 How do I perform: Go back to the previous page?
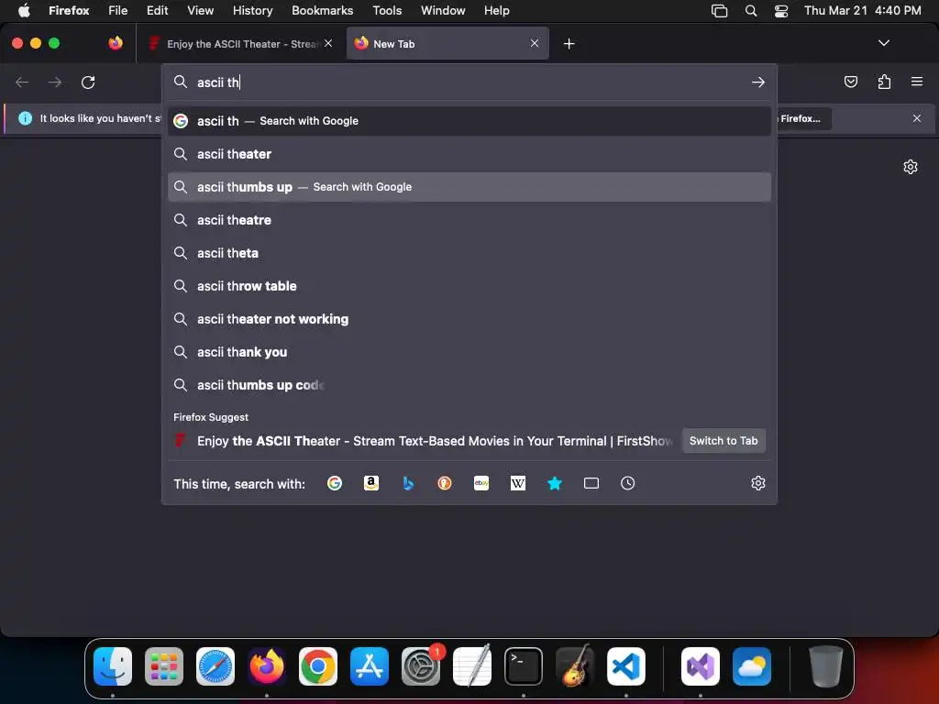[22, 82]
